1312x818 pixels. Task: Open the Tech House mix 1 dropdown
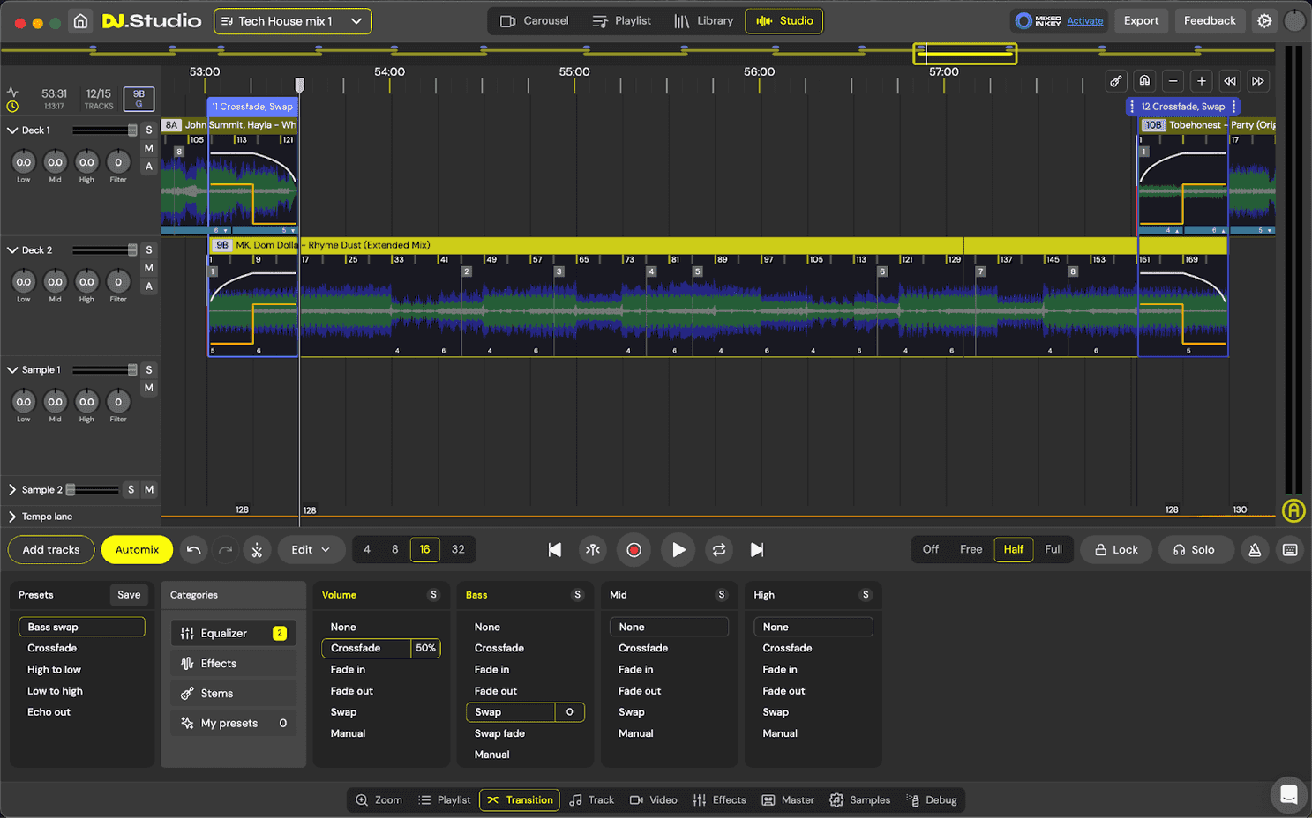click(292, 21)
